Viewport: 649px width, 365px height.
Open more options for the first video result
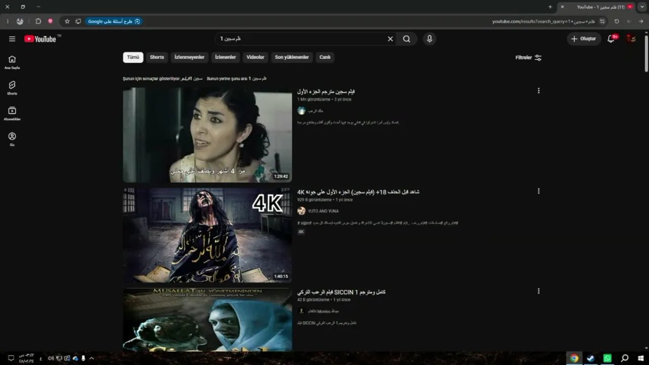(538, 91)
